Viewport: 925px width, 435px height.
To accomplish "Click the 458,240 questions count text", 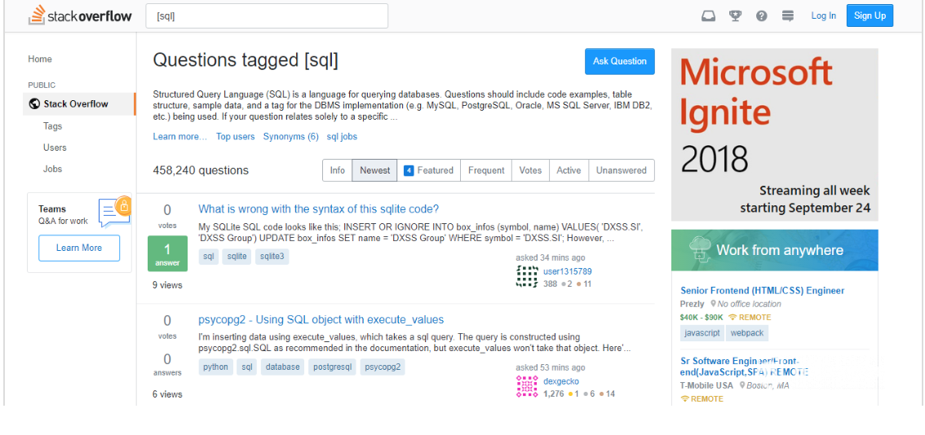I will [x=201, y=170].
